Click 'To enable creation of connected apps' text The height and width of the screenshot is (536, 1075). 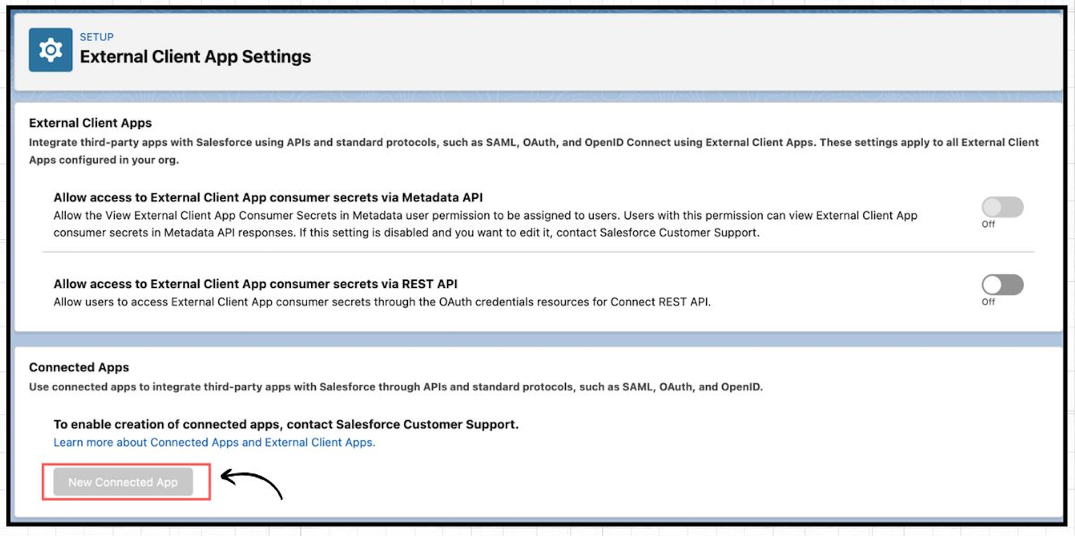click(x=286, y=425)
